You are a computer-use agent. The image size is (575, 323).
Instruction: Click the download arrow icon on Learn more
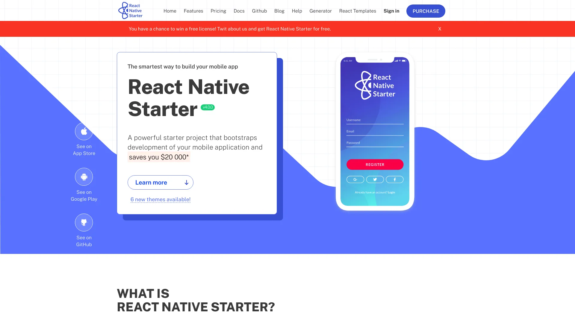pyautogui.click(x=186, y=182)
